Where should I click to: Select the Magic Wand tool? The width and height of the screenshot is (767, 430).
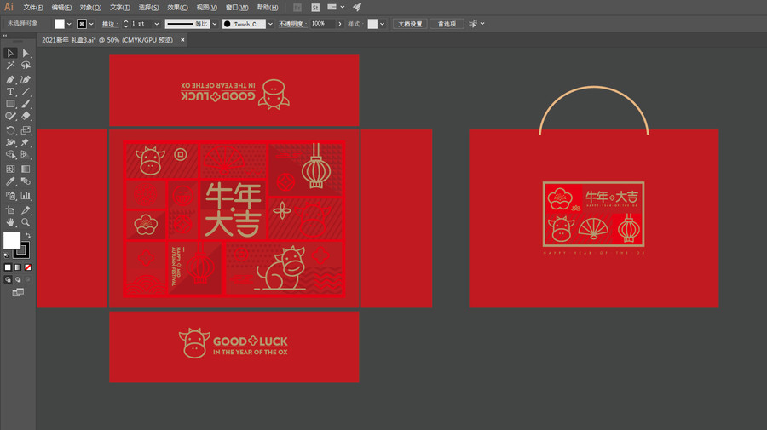tap(10, 66)
